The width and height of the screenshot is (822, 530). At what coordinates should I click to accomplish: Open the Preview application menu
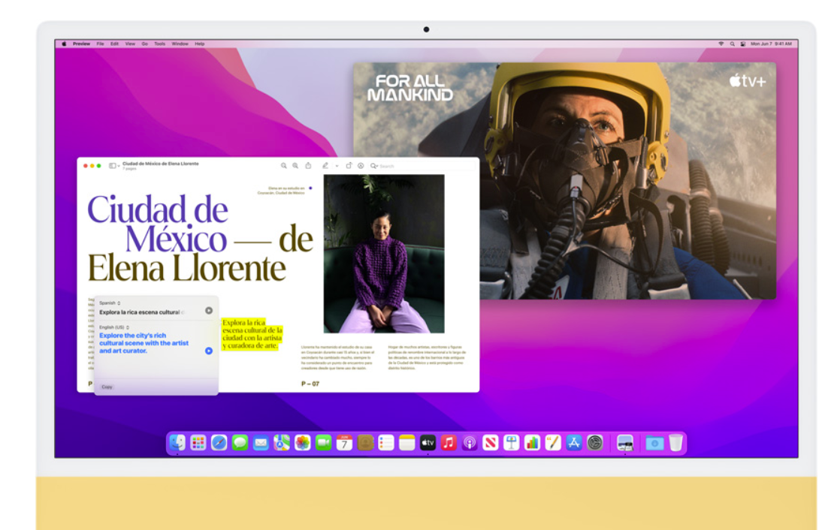pos(81,44)
